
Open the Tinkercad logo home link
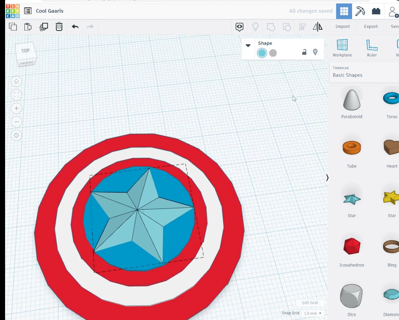pyautogui.click(x=13, y=11)
